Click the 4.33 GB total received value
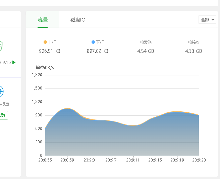Image resolution: width=220 pixels, height=179 pixels. pyautogui.click(x=194, y=51)
